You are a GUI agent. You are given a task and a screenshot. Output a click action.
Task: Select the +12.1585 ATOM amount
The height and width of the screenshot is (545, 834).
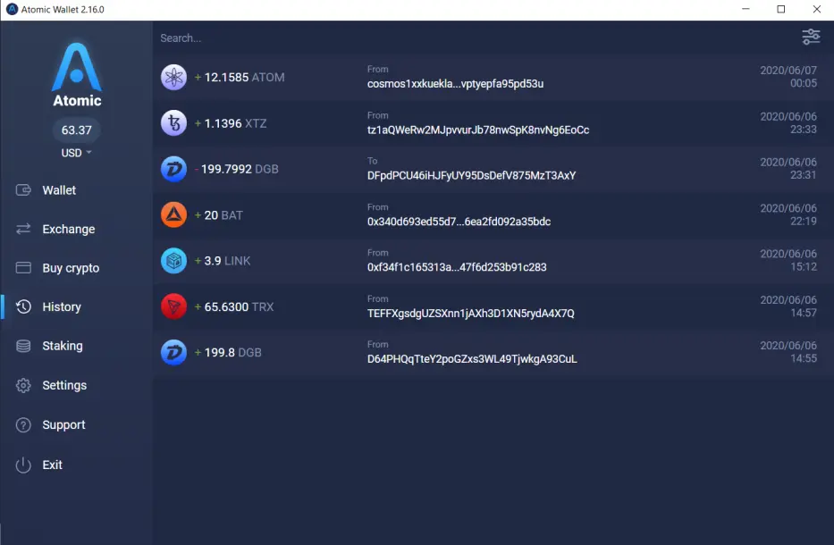coord(240,77)
